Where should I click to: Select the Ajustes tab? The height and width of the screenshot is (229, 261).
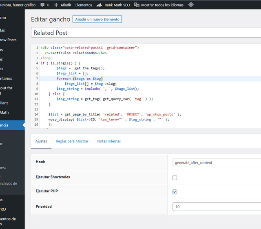click(41, 141)
